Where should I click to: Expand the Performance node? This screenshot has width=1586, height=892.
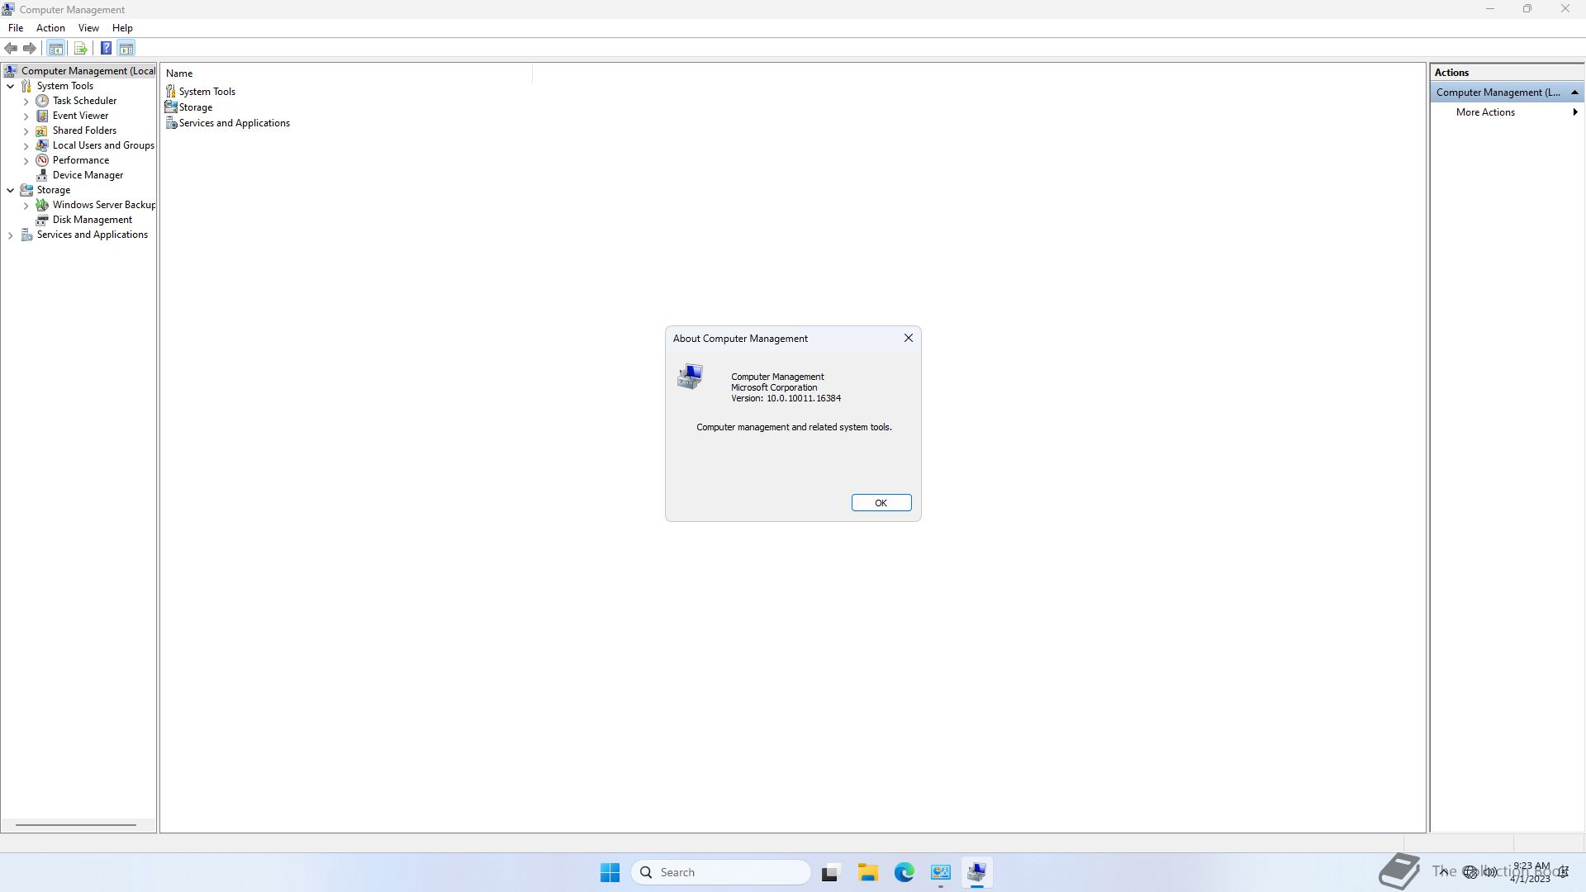tap(26, 160)
